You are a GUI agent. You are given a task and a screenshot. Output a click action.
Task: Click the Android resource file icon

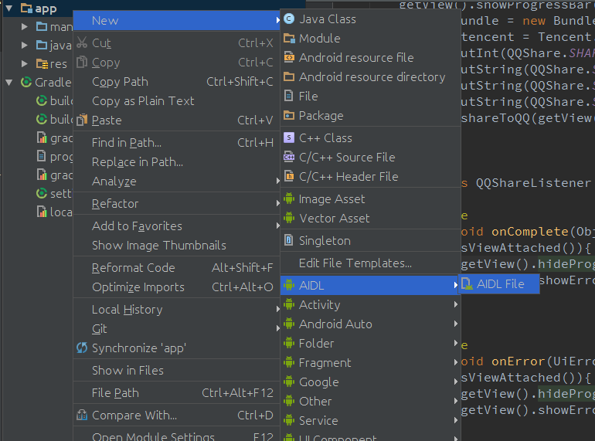[290, 57]
